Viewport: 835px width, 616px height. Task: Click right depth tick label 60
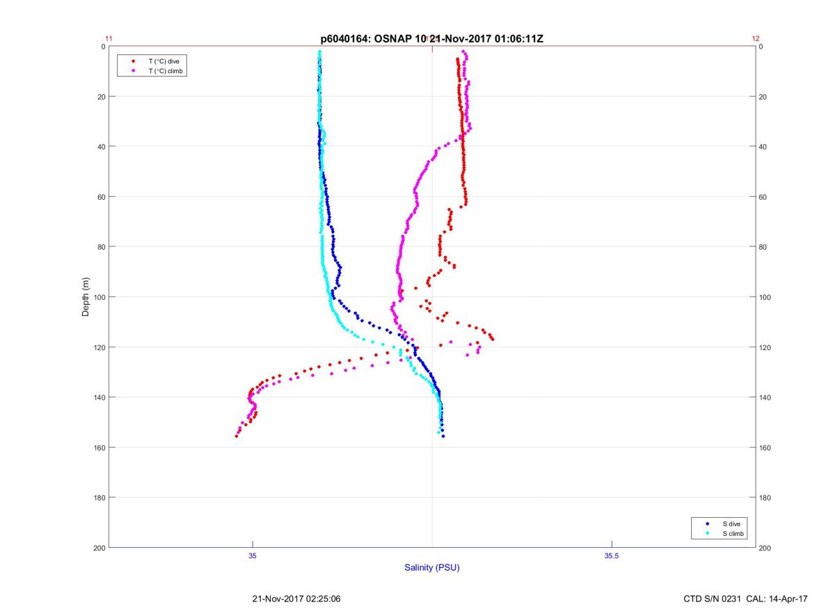pos(763,197)
